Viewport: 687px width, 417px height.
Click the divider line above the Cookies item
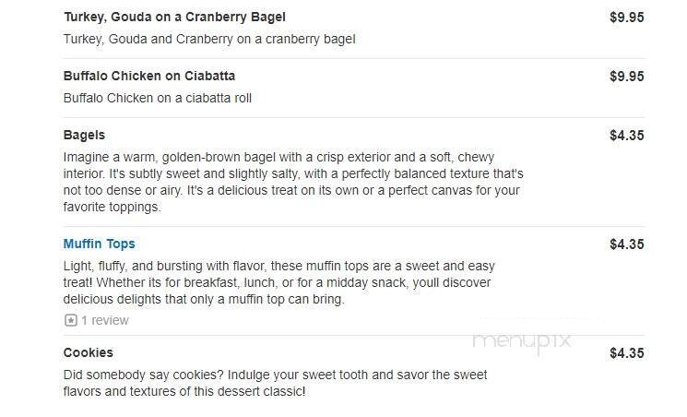point(354,336)
